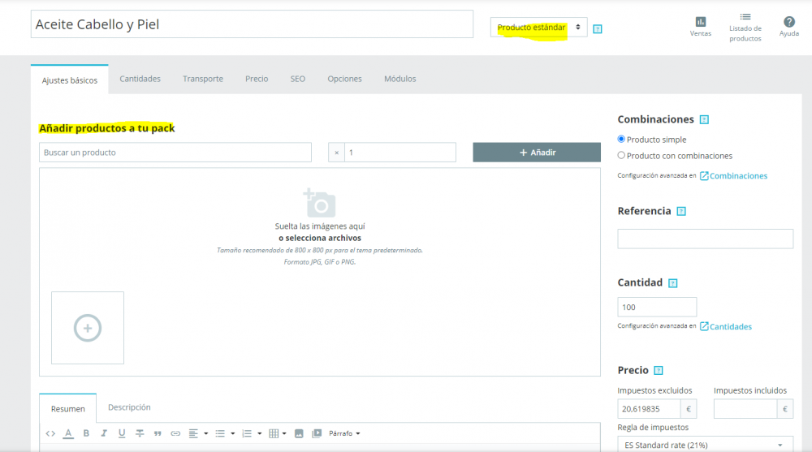Click help icon beside Cantidad heading
The height and width of the screenshot is (452, 812).
tap(672, 283)
